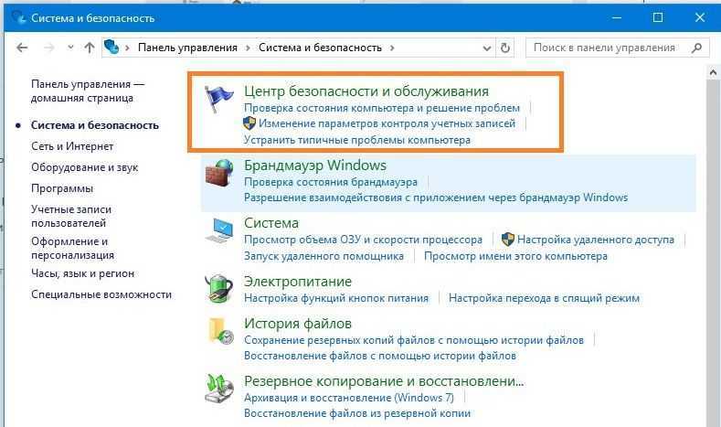Select Система и безопасность in the sidebar

[x=95, y=125]
